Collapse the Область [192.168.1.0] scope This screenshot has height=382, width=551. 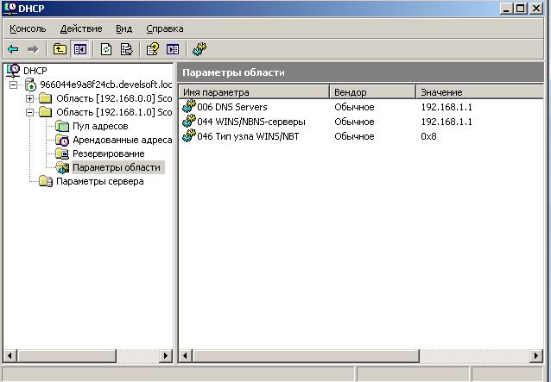click(x=29, y=112)
